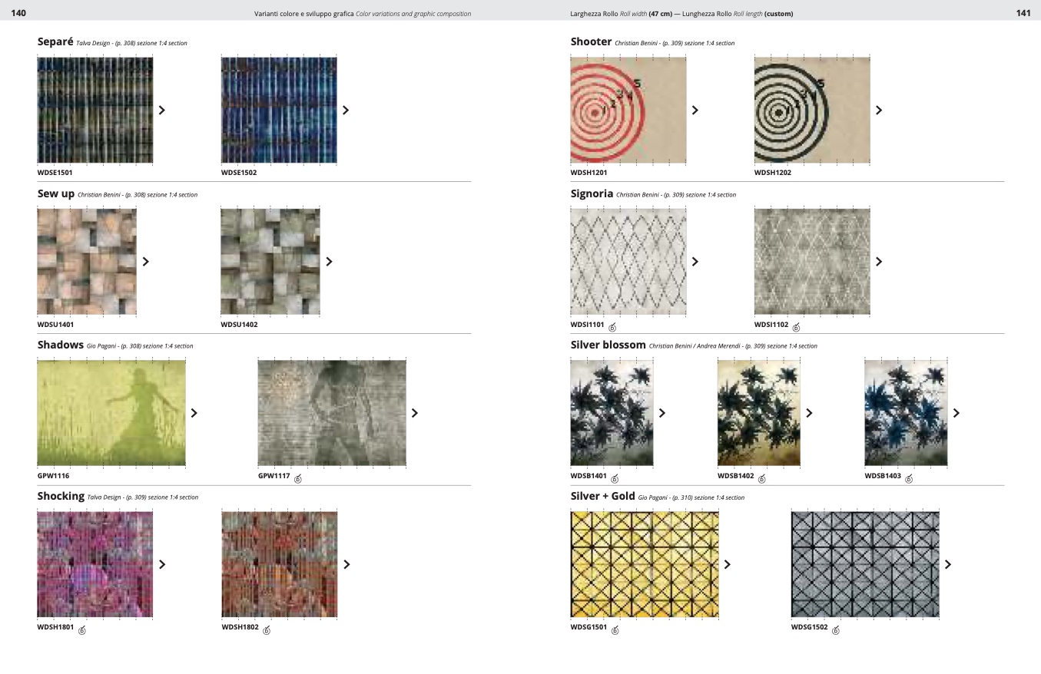Expand the arrow next to Separé WDSE1501
Viewport: 1041px width, 674px height.
(161, 110)
